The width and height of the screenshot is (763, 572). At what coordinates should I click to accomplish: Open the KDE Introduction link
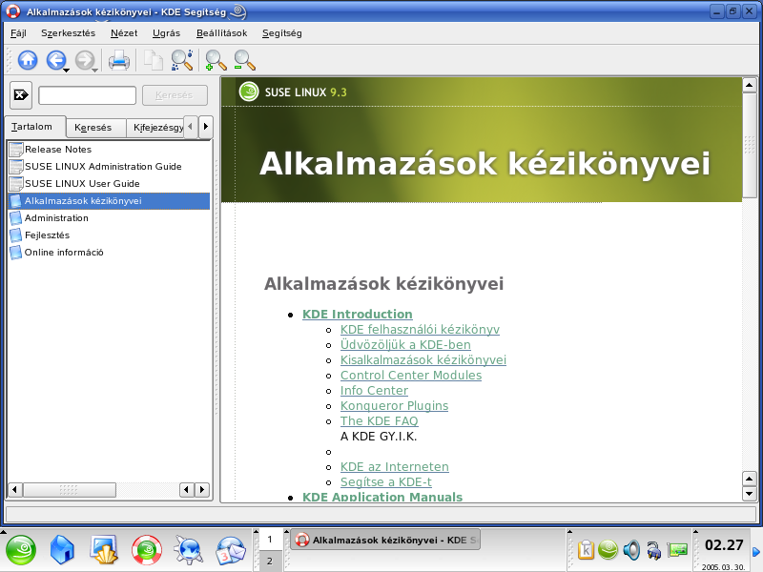[x=357, y=315]
